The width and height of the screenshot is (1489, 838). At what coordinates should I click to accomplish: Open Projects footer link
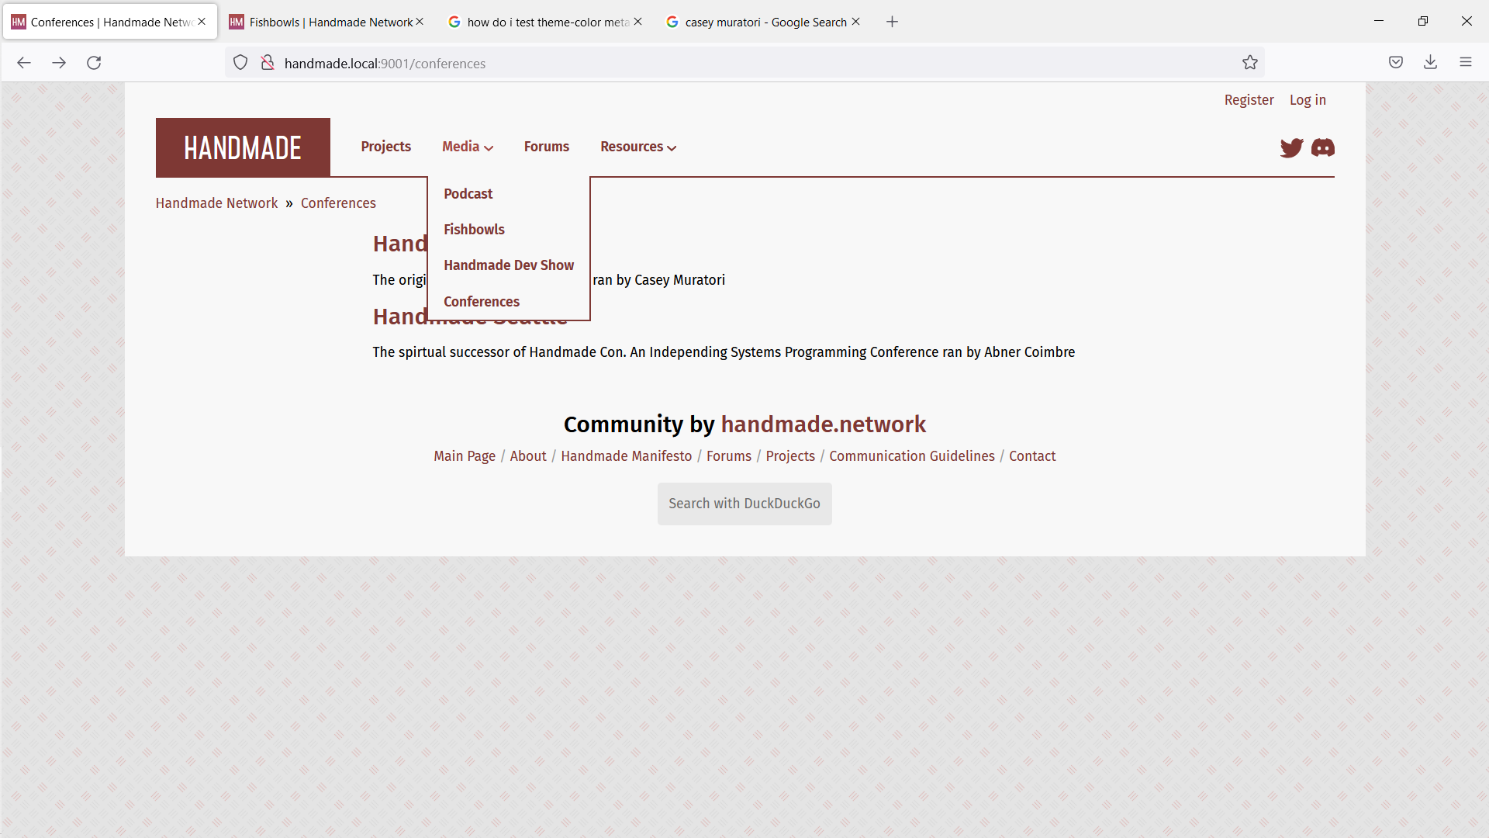790,456
